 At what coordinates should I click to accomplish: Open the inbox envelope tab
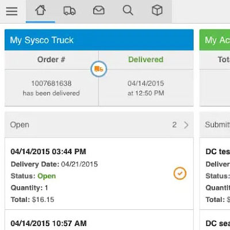coord(99,10)
